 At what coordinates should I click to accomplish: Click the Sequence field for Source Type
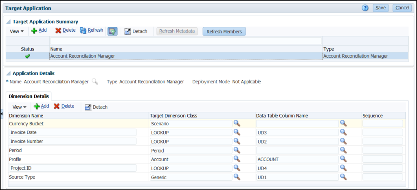click(x=383, y=177)
